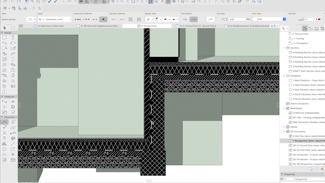Collapse the Elevations tree group
325x183 pixels.
pos(284,76)
